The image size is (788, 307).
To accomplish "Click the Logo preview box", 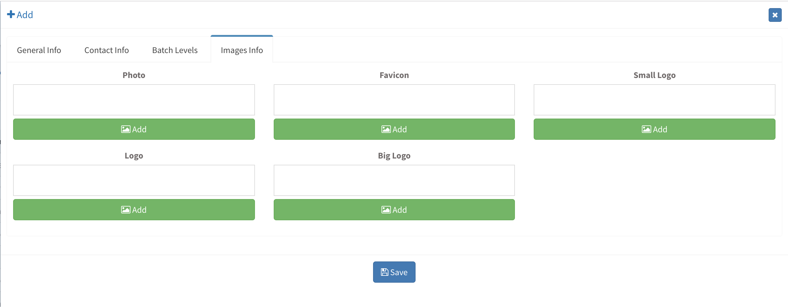I will 134,180.
